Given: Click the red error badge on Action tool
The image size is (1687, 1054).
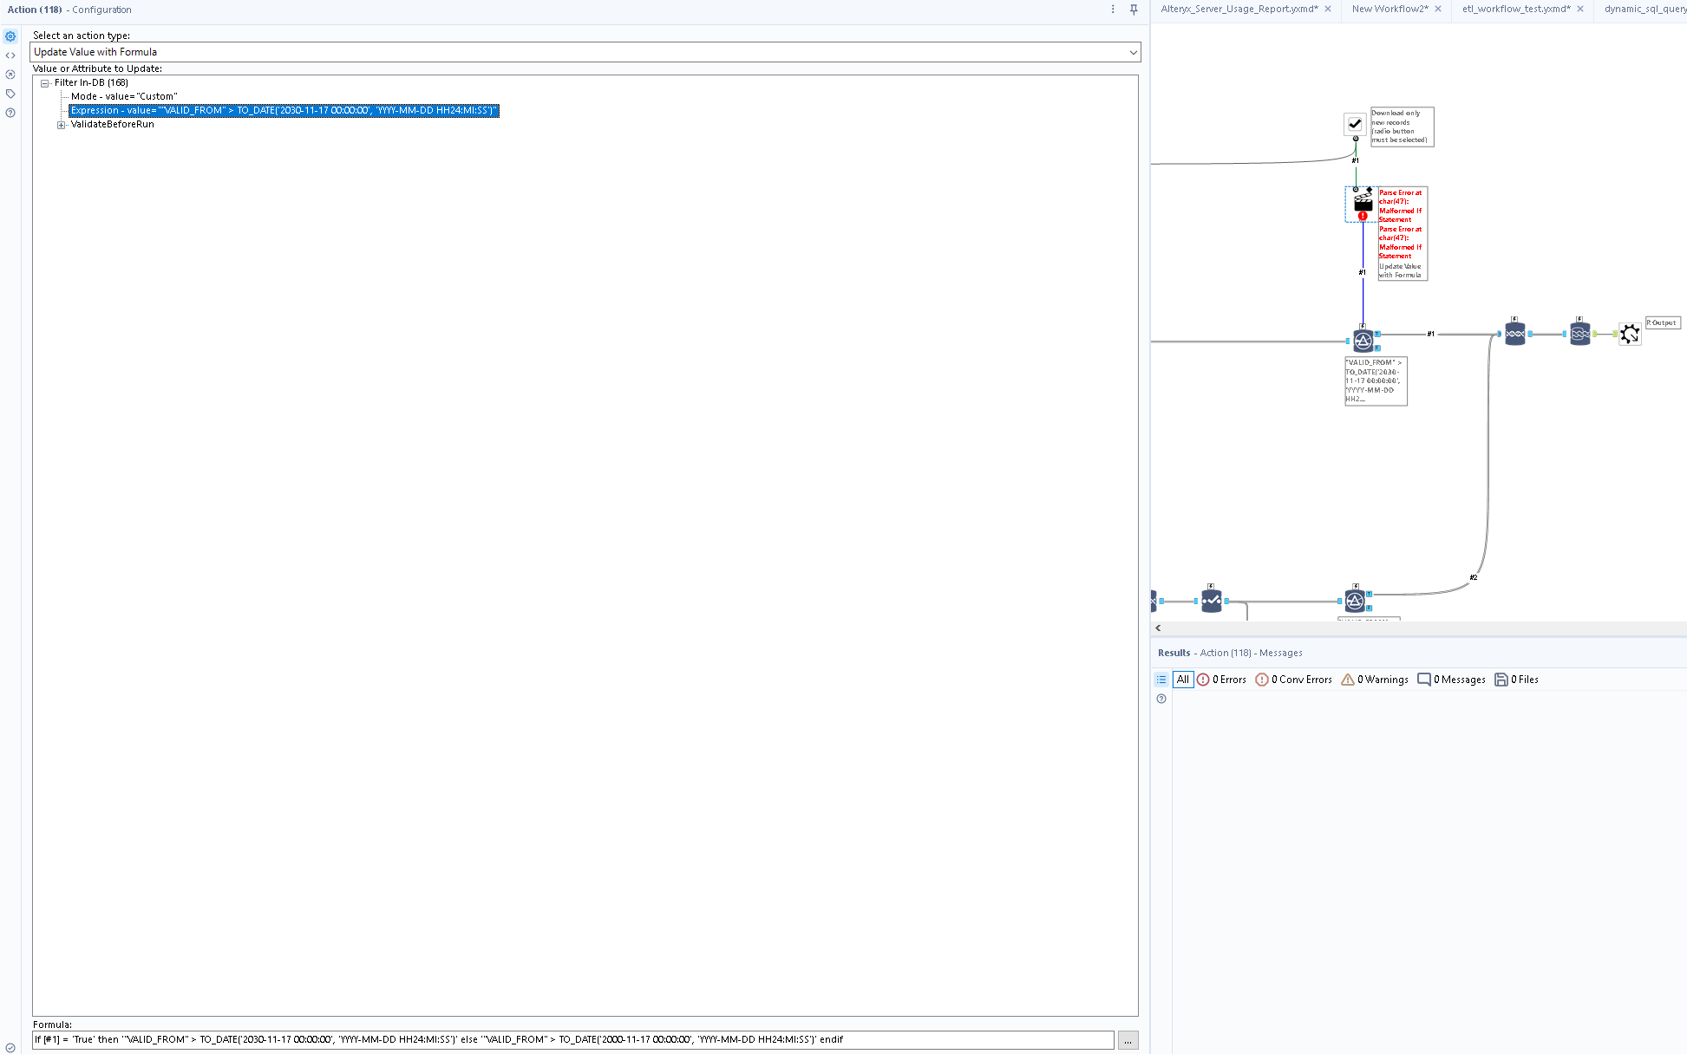Looking at the screenshot, I should (1363, 216).
